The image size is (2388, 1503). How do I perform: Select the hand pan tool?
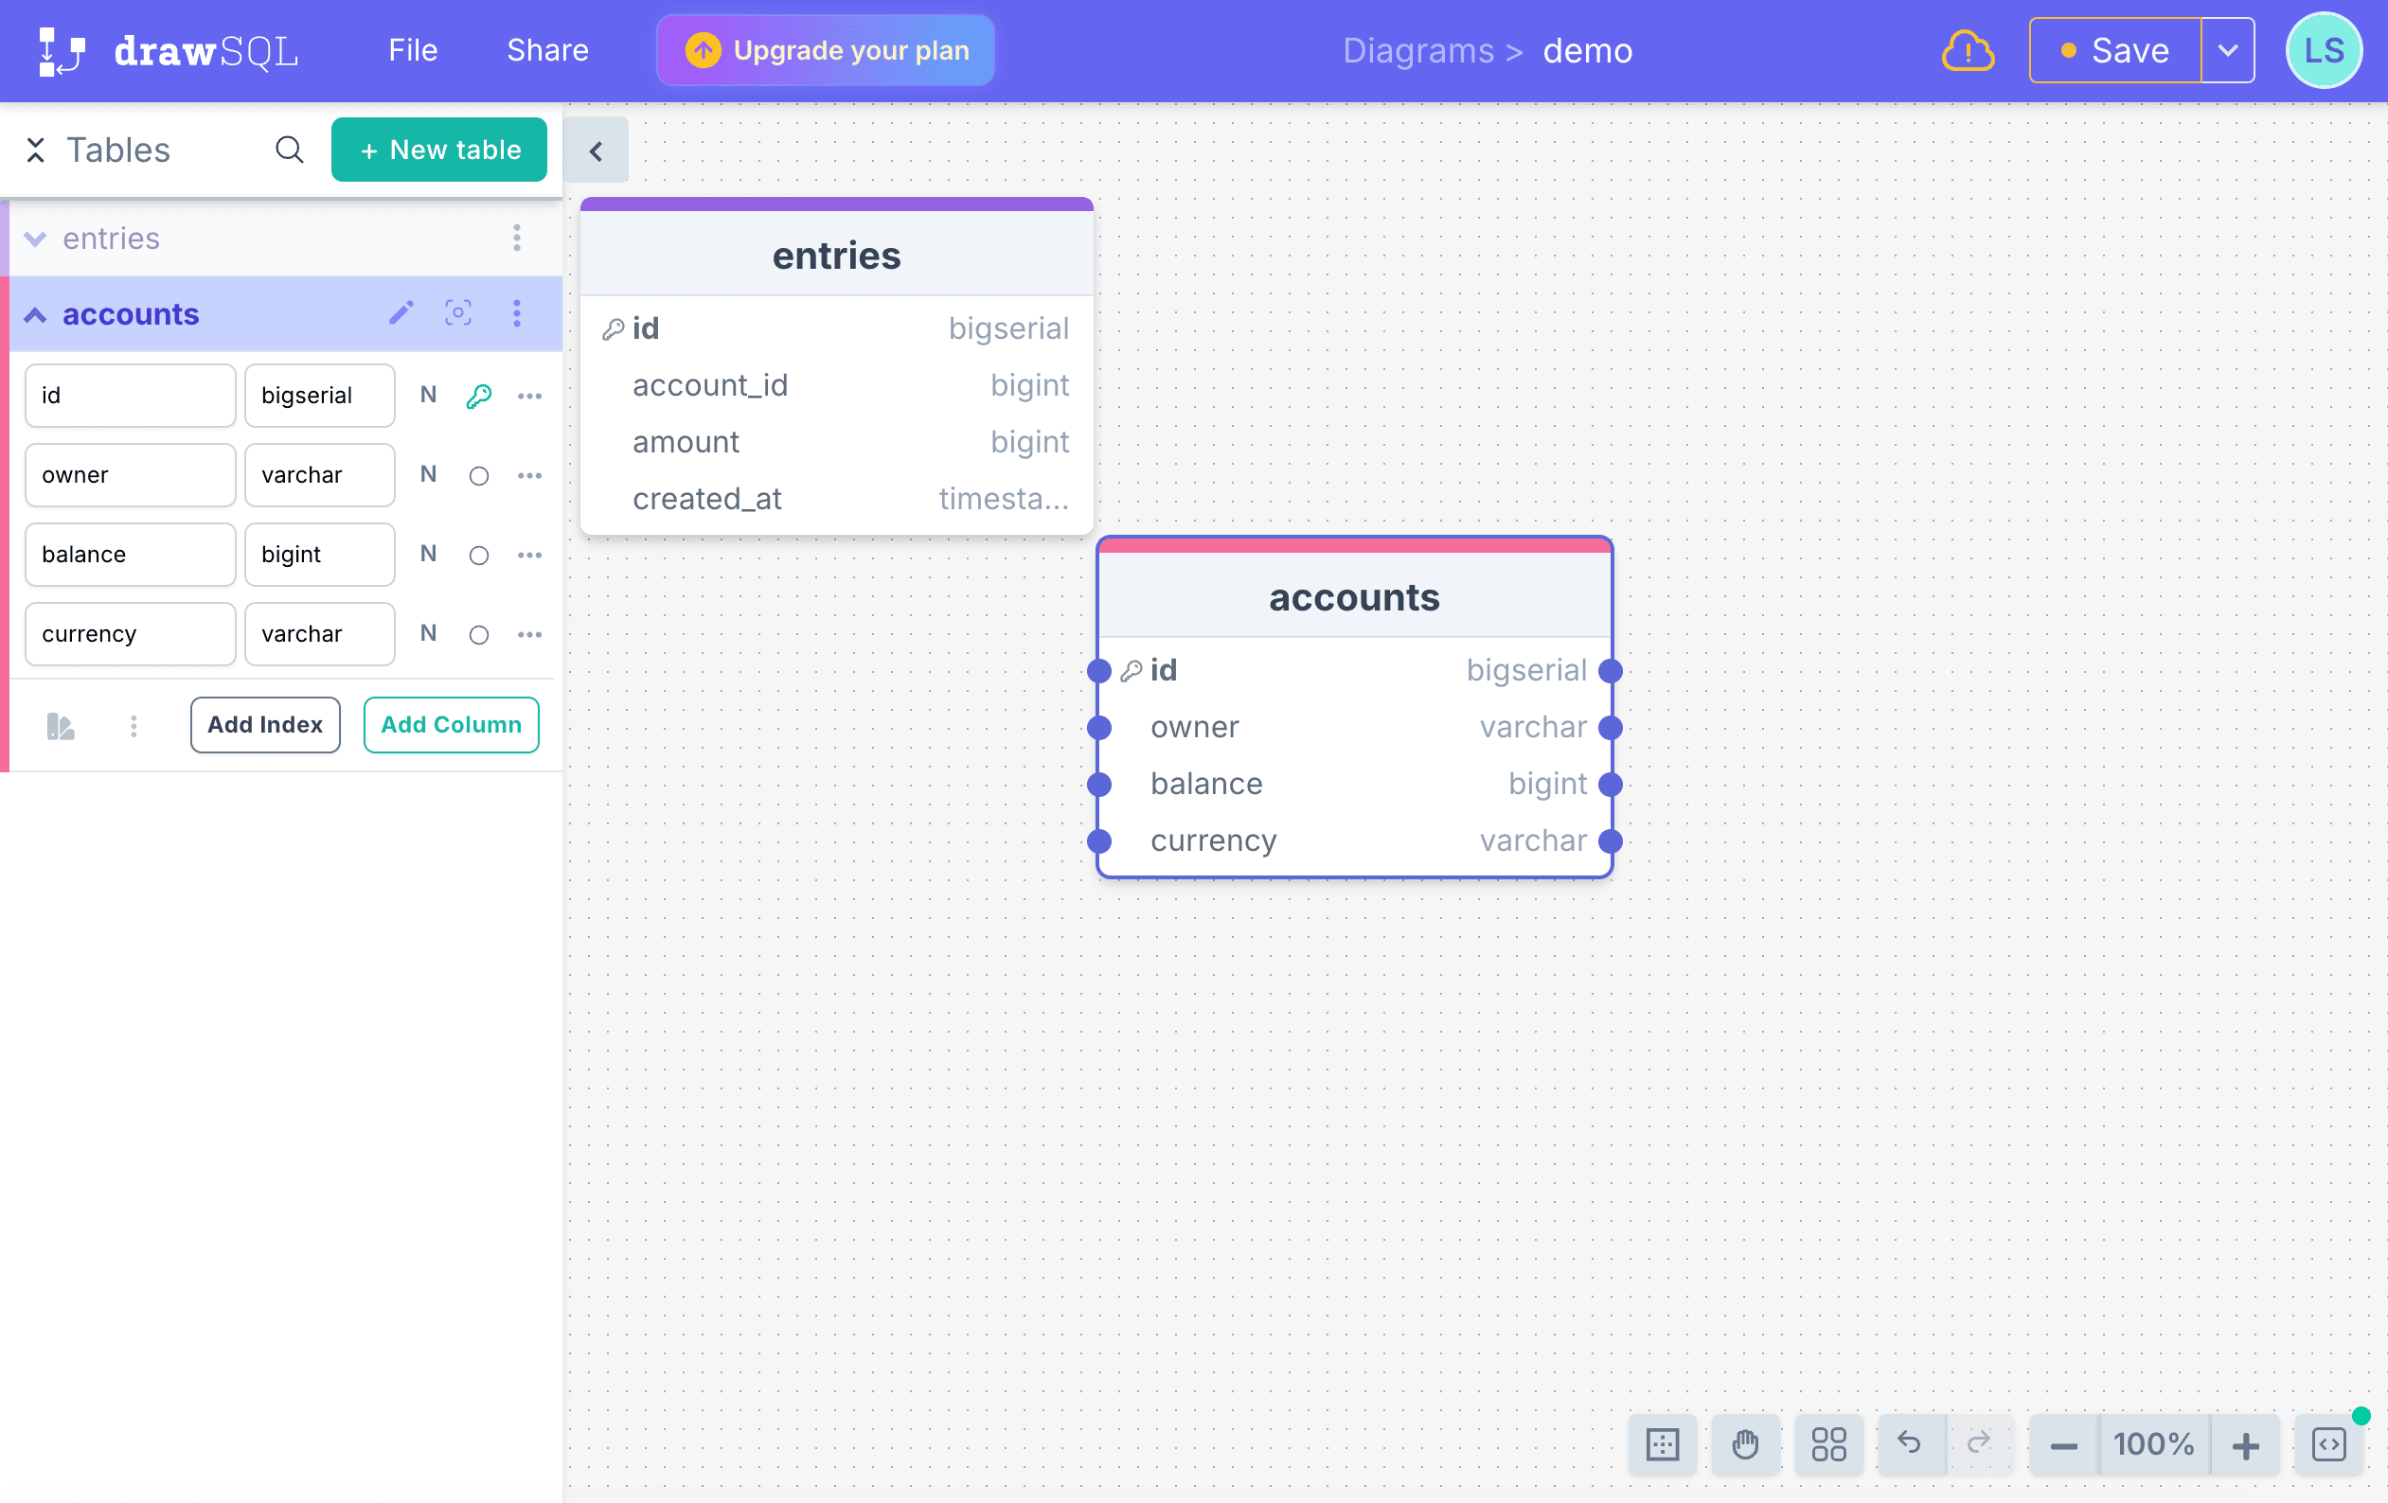coord(1744,1444)
